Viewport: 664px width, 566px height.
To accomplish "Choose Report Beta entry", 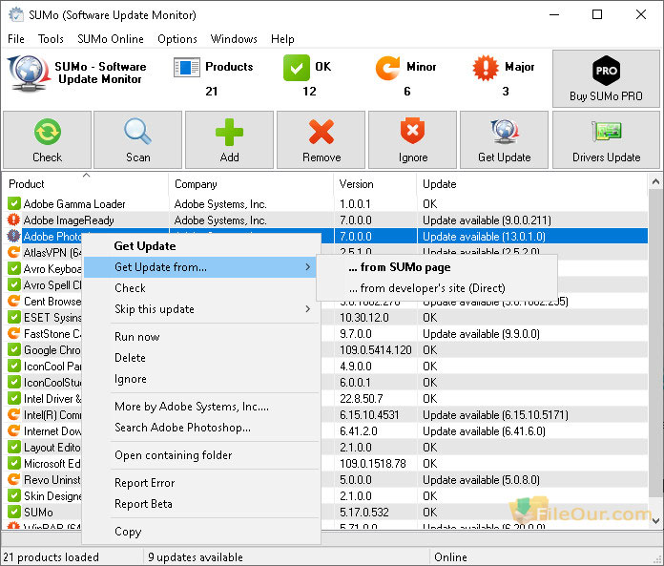I will pyautogui.click(x=201, y=504).
